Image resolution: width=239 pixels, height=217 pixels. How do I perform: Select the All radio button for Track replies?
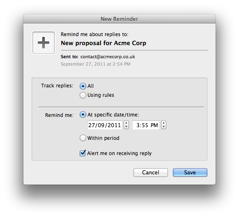(83, 86)
